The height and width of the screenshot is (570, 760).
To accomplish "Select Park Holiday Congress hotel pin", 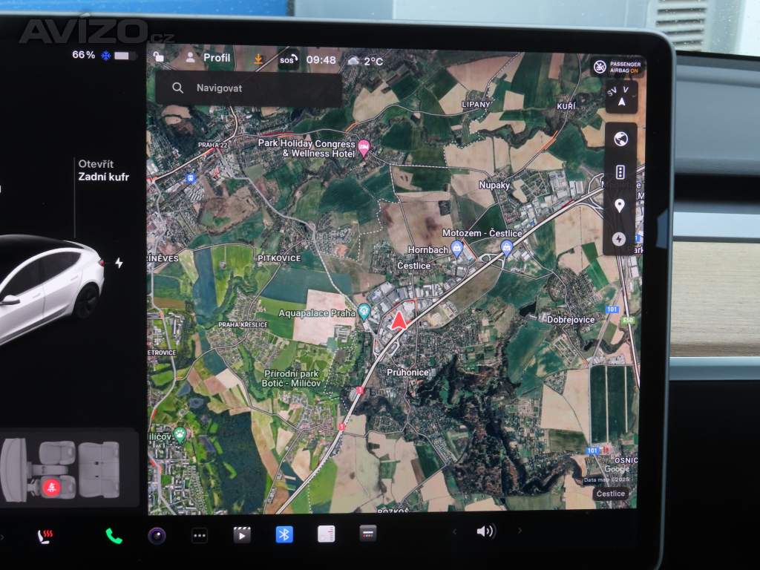I will point(364,147).
